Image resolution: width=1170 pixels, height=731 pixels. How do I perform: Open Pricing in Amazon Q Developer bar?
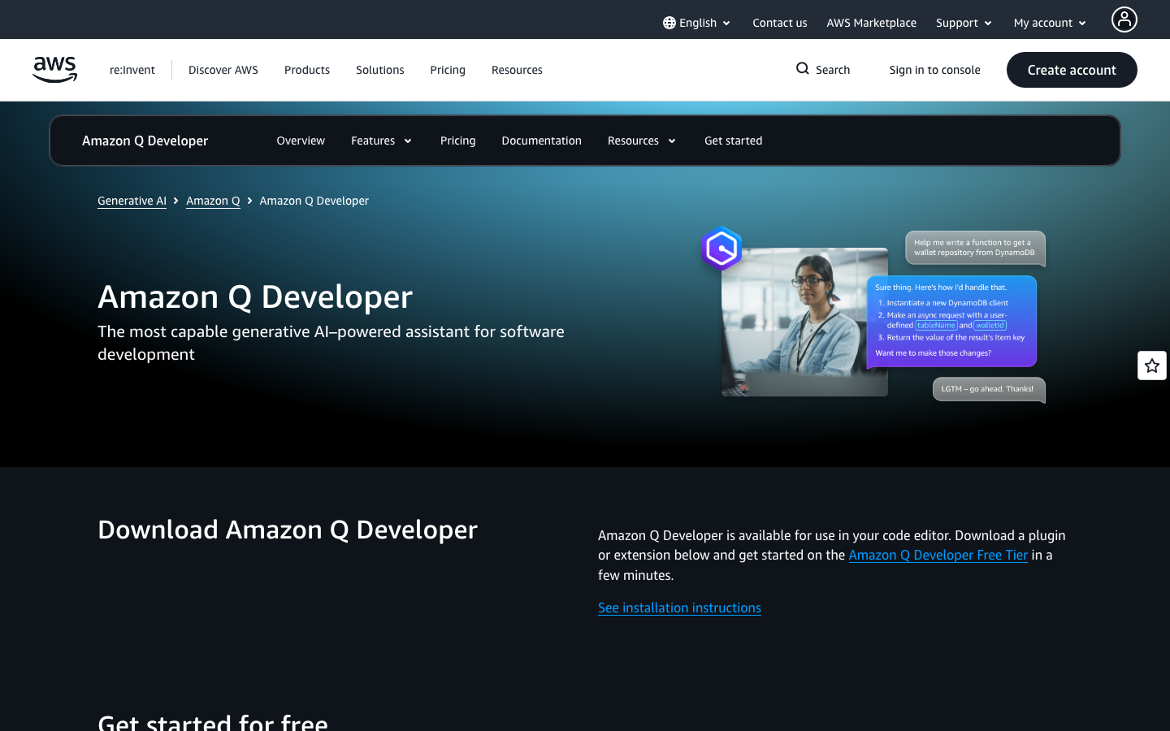pyautogui.click(x=458, y=141)
